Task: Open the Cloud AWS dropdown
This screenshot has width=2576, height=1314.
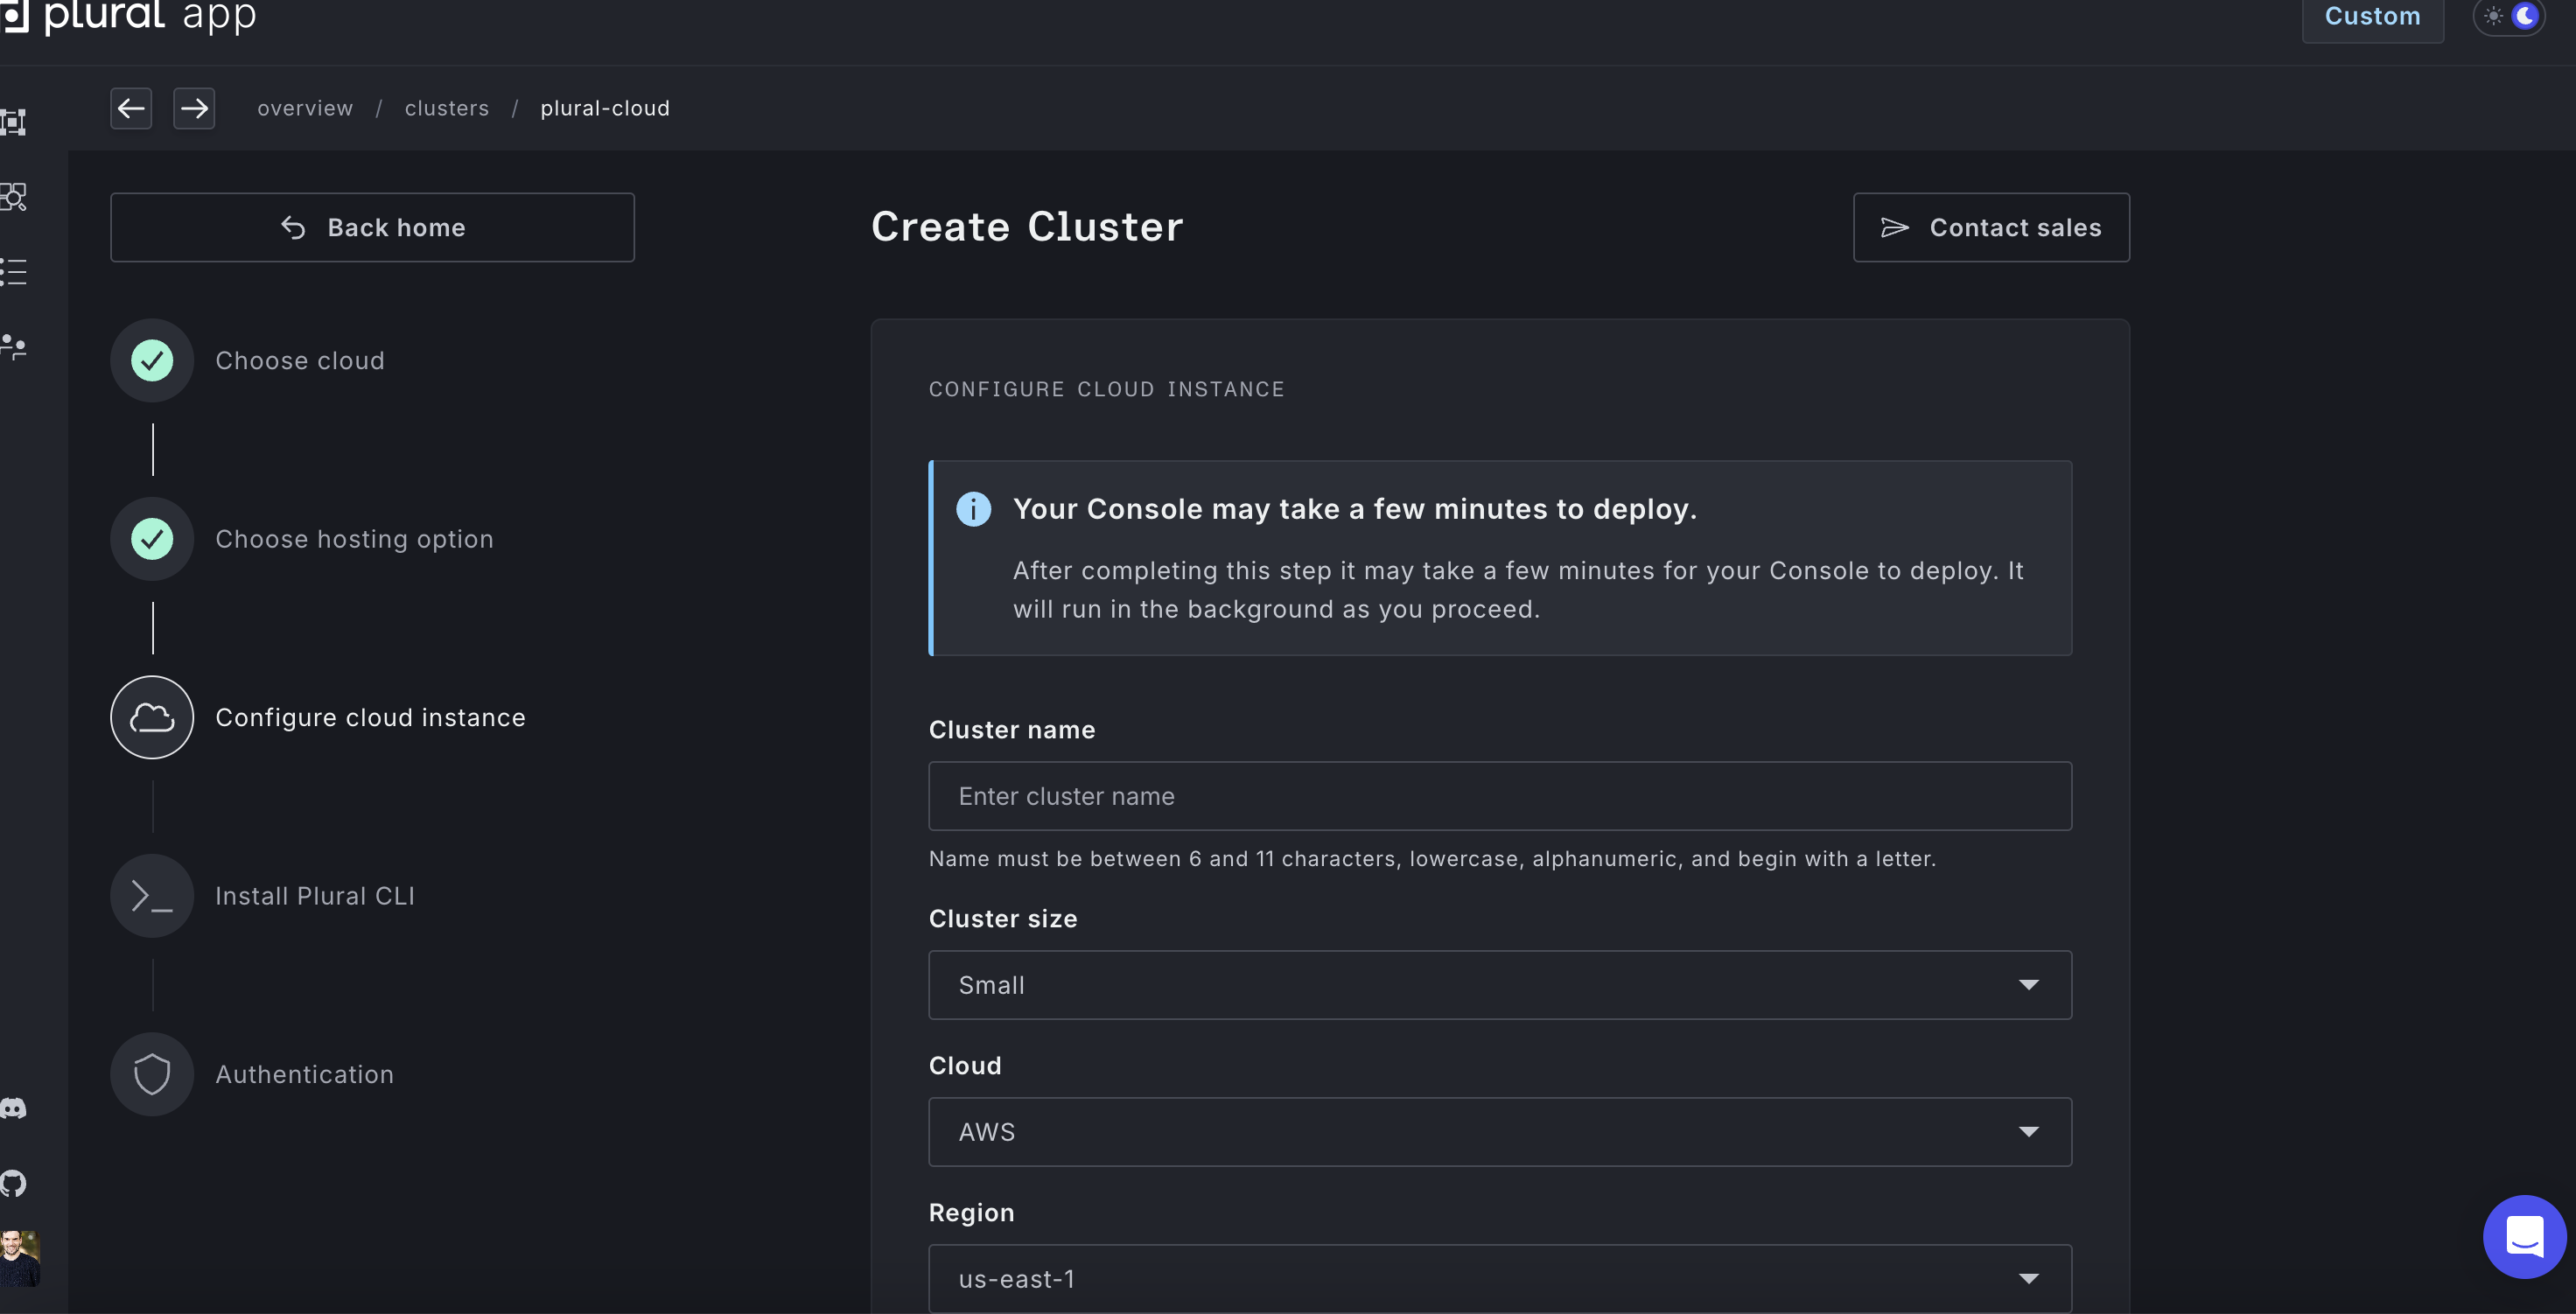Action: 1499,1132
